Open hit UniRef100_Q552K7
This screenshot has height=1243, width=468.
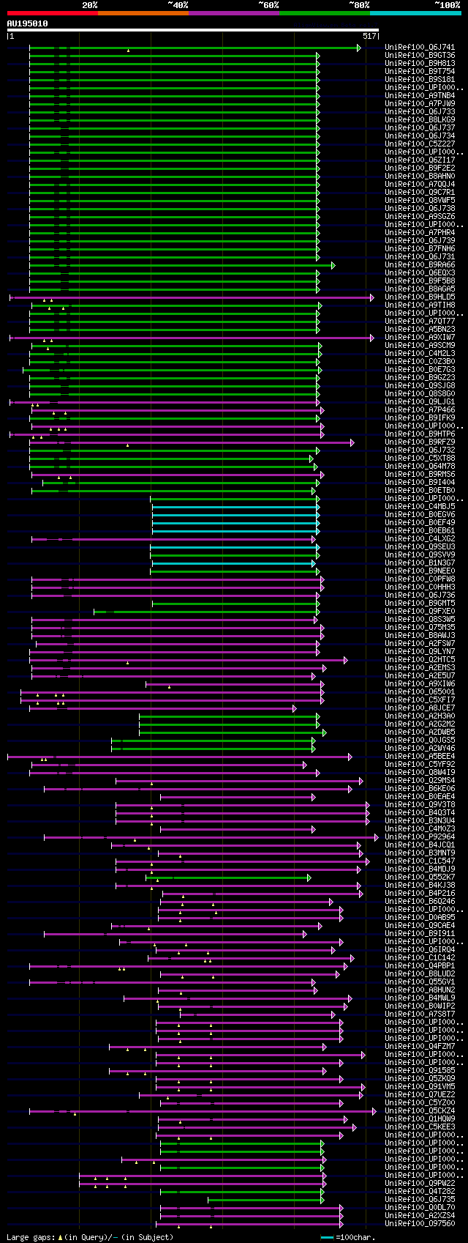click(x=420, y=877)
